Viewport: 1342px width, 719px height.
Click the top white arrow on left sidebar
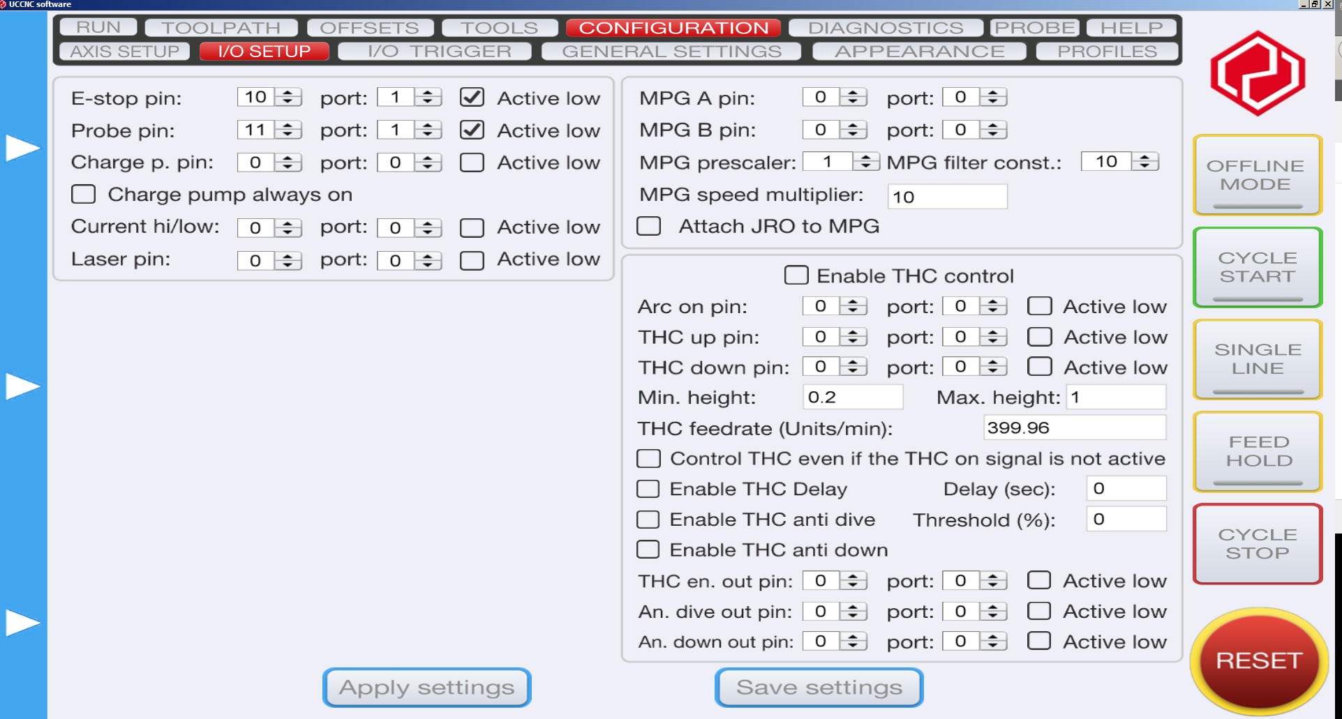coord(22,148)
